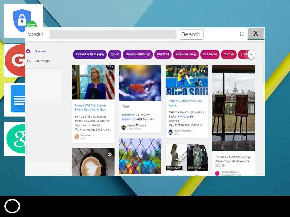
Task: Click NBC10 Philadelphia avatar logo
Action: [x=170, y=132]
